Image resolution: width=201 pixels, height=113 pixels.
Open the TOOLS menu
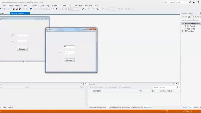pyautogui.click(x=64, y=6)
